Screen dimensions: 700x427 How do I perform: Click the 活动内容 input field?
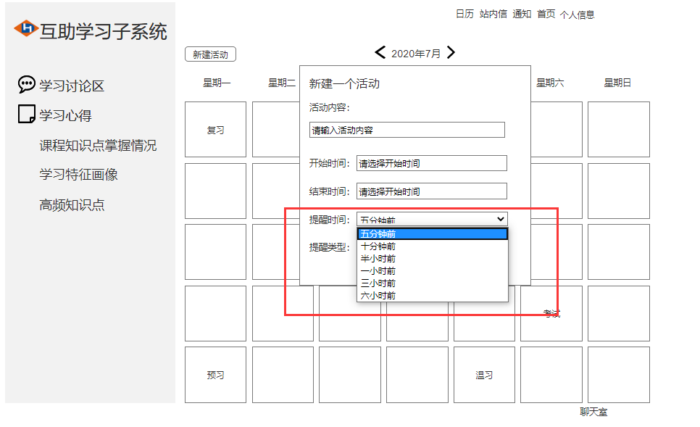coord(406,130)
